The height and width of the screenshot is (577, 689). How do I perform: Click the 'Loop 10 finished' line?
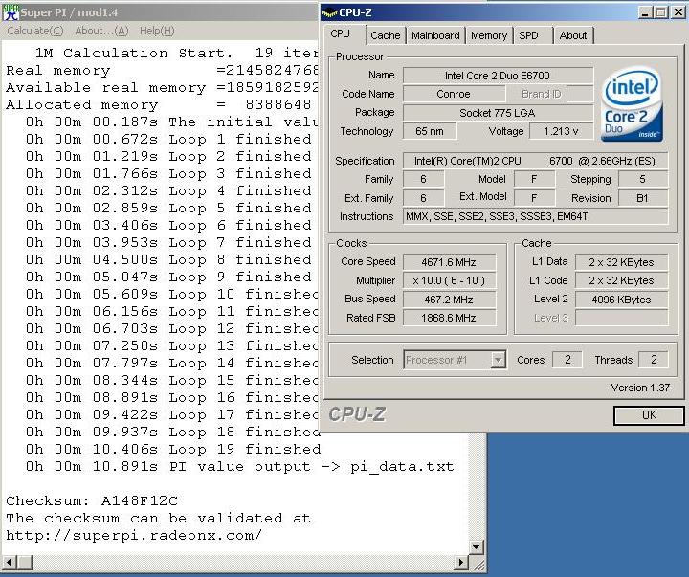172,294
